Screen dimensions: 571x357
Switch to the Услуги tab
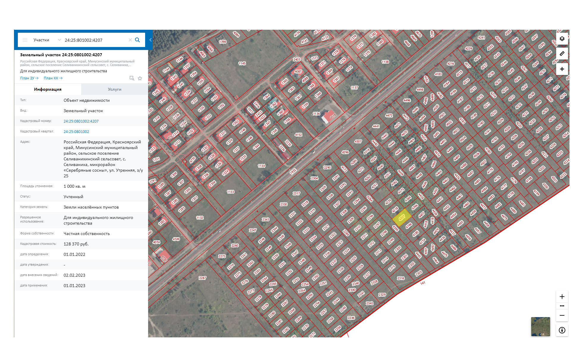[x=114, y=89]
